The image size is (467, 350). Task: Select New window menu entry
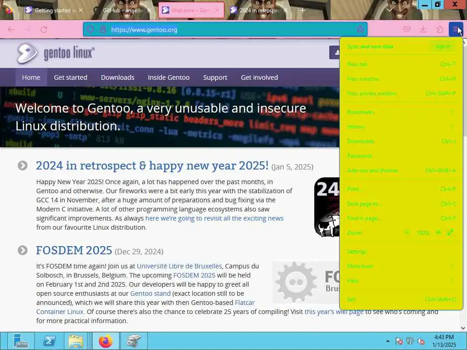click(x=401, y=78)
